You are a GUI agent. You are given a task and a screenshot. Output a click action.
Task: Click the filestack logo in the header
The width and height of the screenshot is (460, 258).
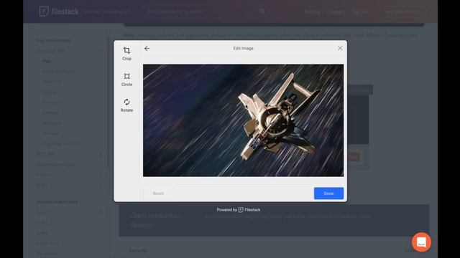coord(59,11)
